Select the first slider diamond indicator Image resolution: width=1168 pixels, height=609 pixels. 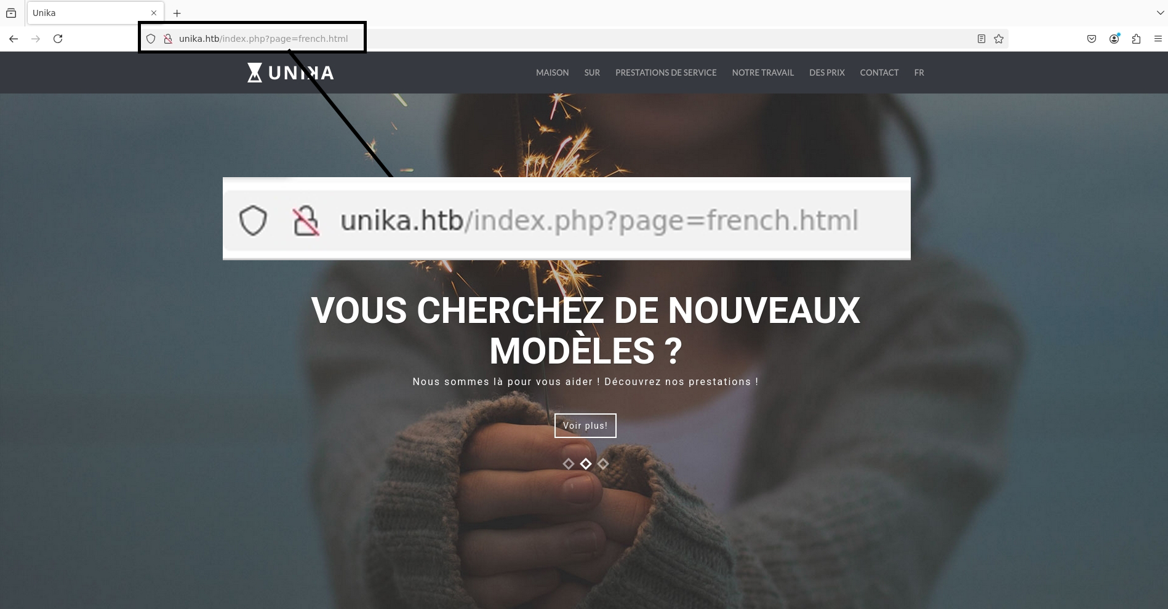click(569, 464)
